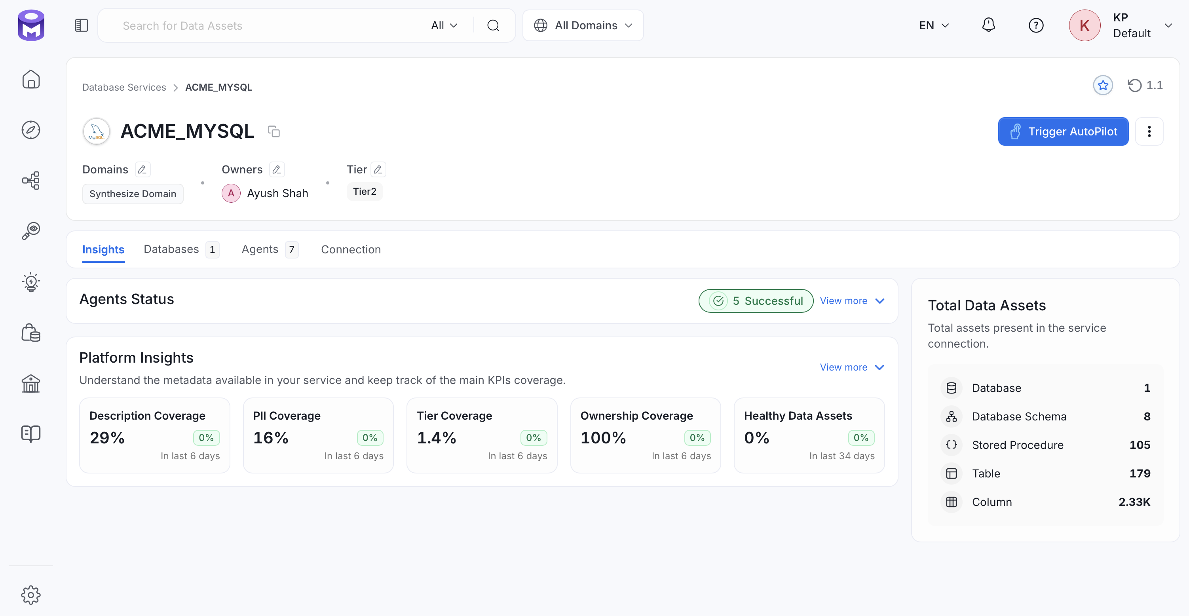Open the Settings gear icon in the sidebar
The image size is (1189, 616).
coord(31,595)
